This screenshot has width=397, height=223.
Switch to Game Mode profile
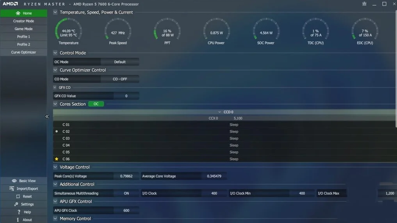click(x=23, y=29)
